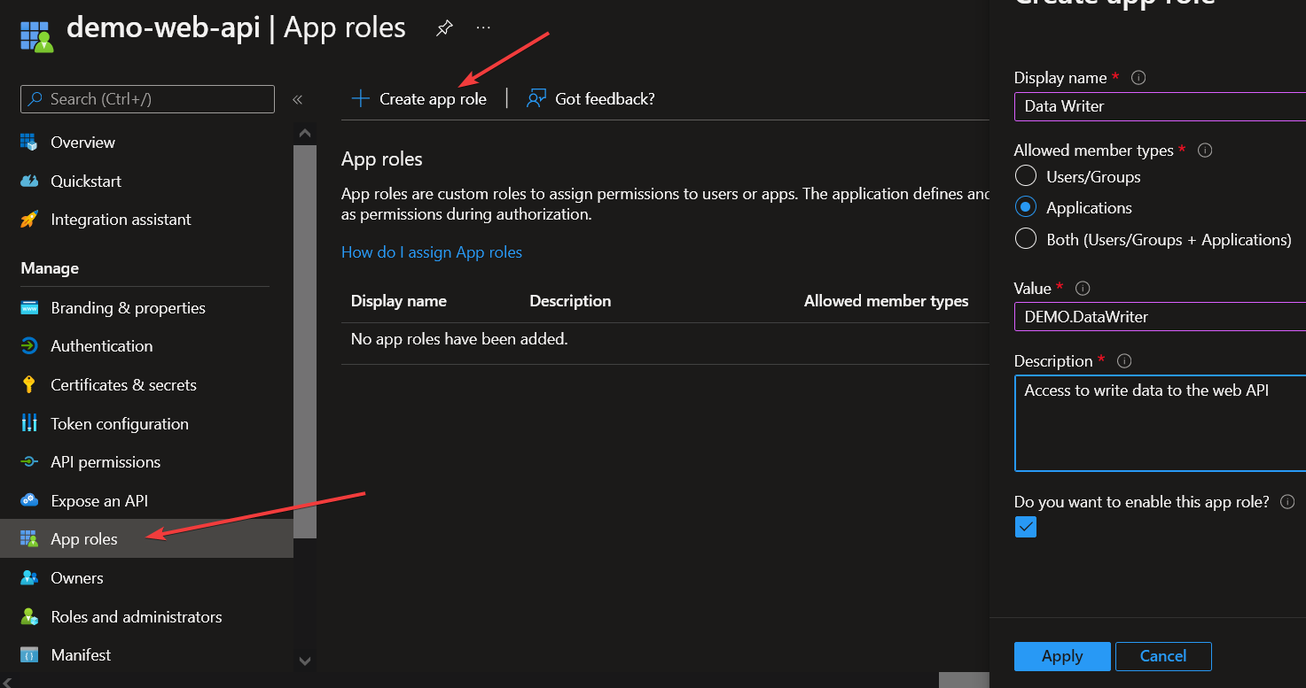Click the plus icon for Create app role

pos(360,98)
